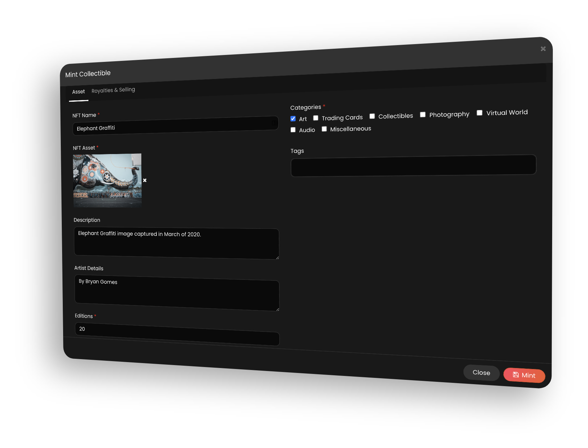Open the Royalties & Selling tab
The width and height of the screenshot is (588, 448).
pos(113,90)
